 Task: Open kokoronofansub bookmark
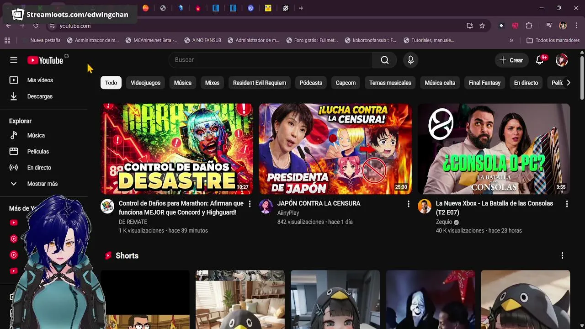pos(370,40)
